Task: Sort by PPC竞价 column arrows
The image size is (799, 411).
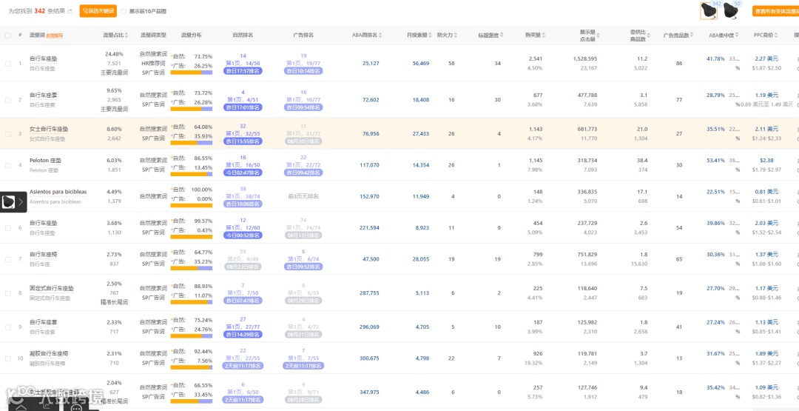Action: [777, 36]
